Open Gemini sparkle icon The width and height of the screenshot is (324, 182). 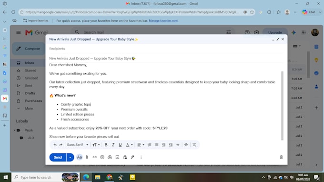point(294,32)
